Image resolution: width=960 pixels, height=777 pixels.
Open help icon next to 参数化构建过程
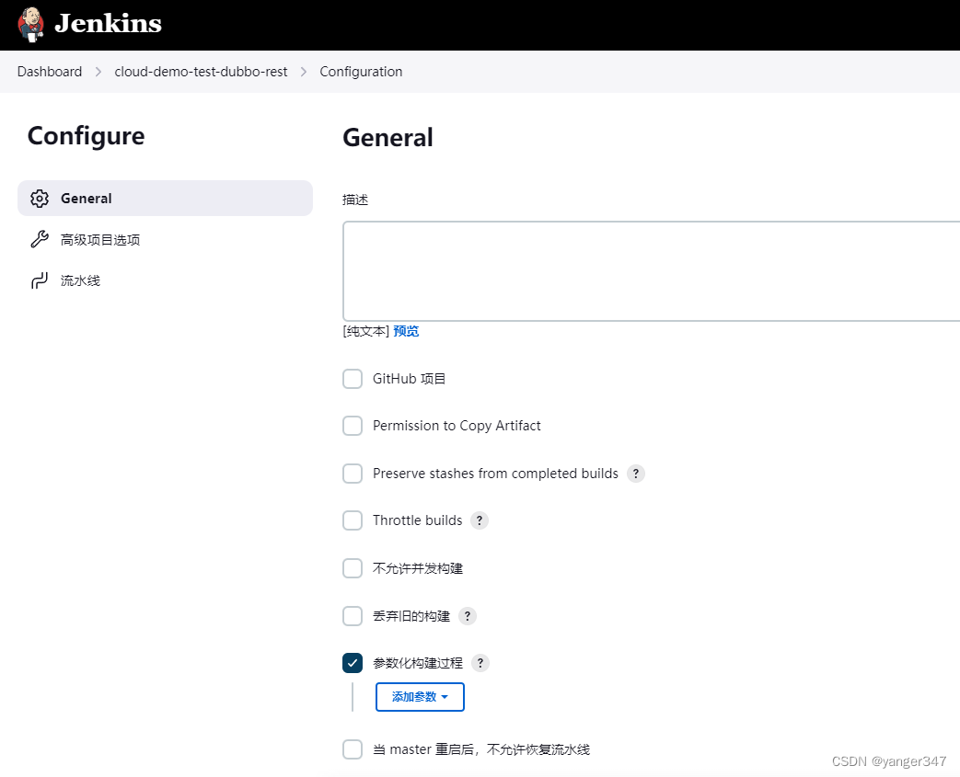coord(480,663)
